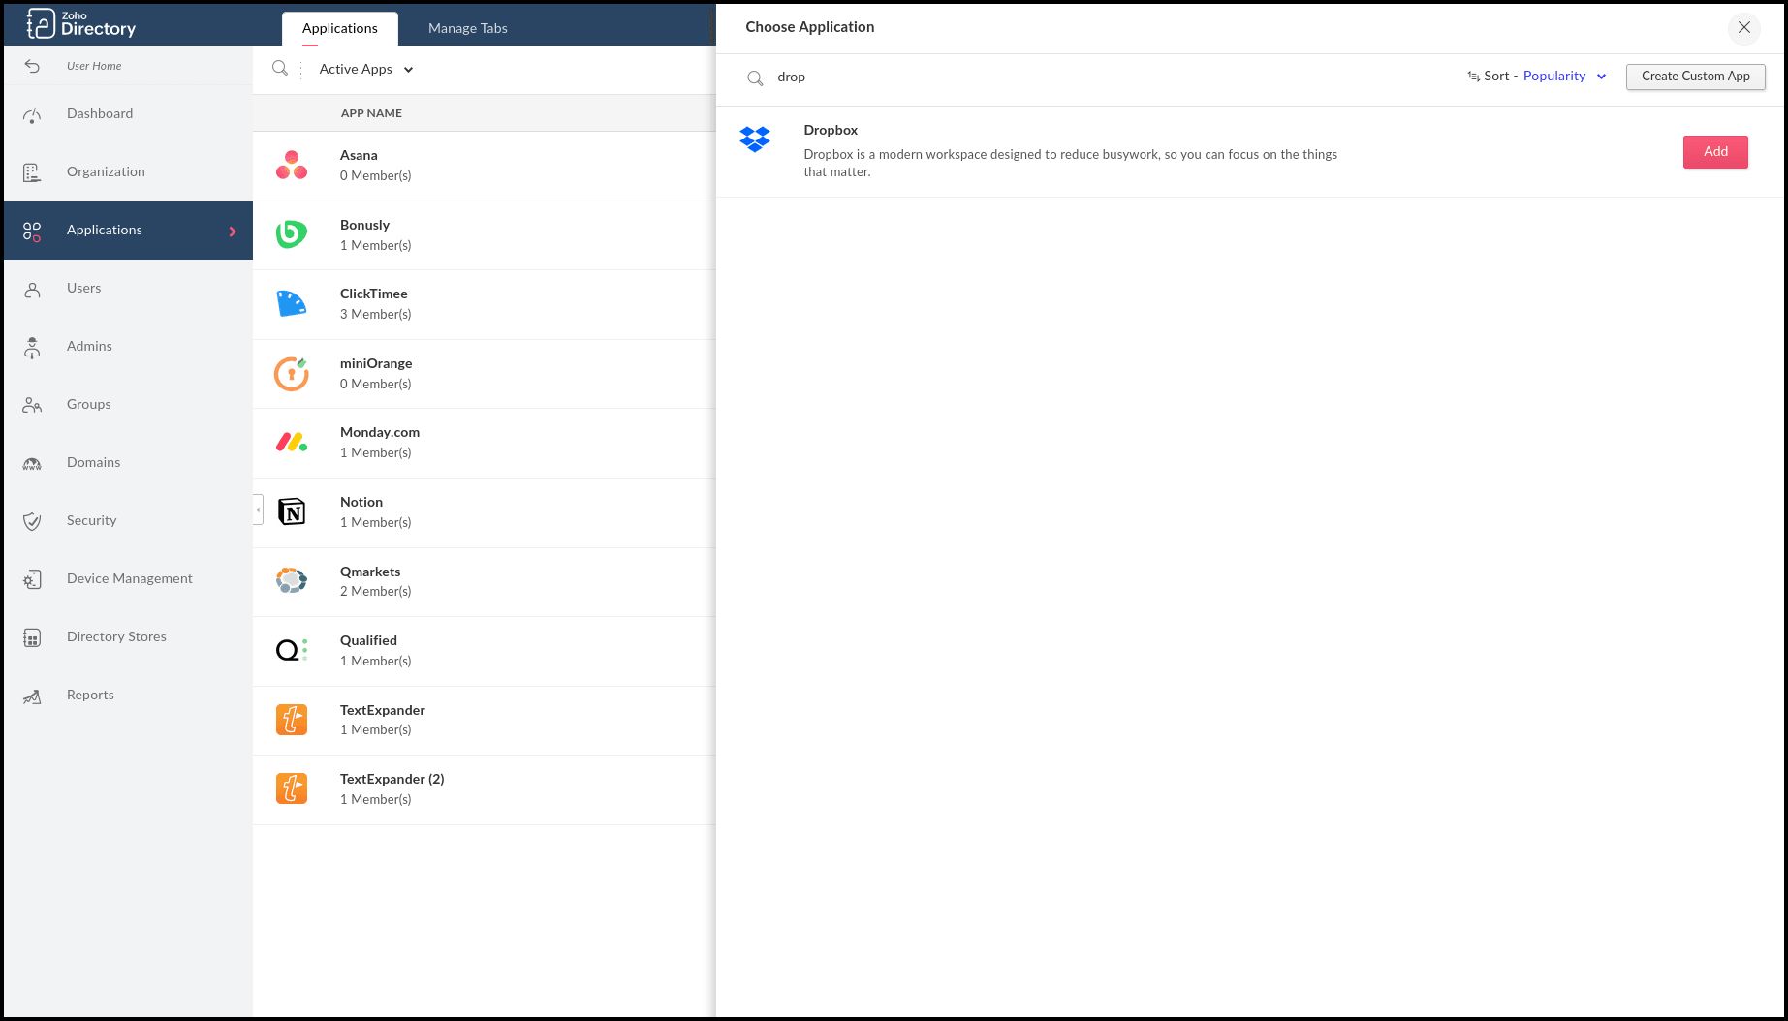Click the Monday.com app logo
The image size is (1788, 1021).
292,443
